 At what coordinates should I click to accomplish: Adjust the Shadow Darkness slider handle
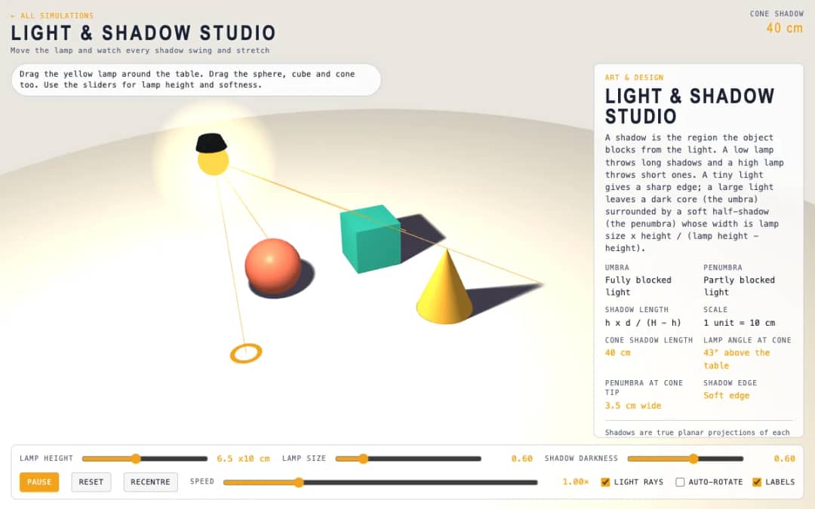694,458
